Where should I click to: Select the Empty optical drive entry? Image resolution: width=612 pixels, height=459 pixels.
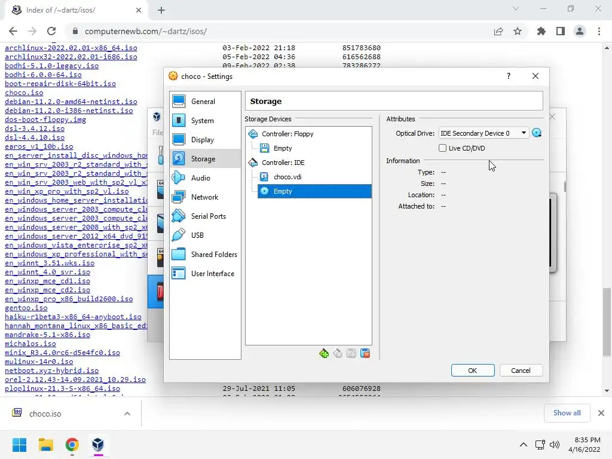coord(314,191)
